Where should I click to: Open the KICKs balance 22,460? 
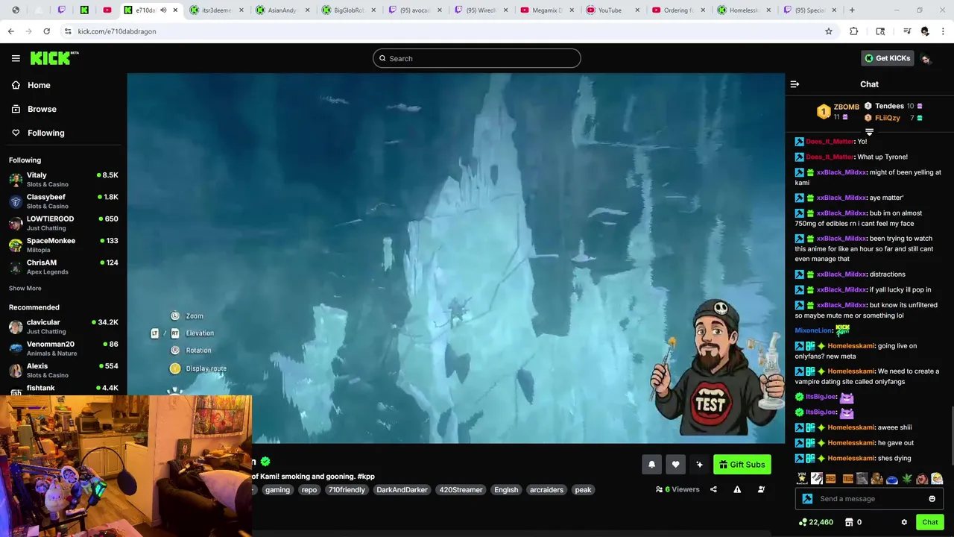[815, 522]
